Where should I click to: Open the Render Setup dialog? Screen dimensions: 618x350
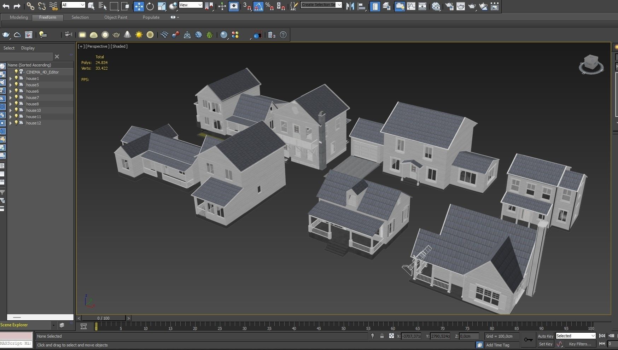click(449, 6)
